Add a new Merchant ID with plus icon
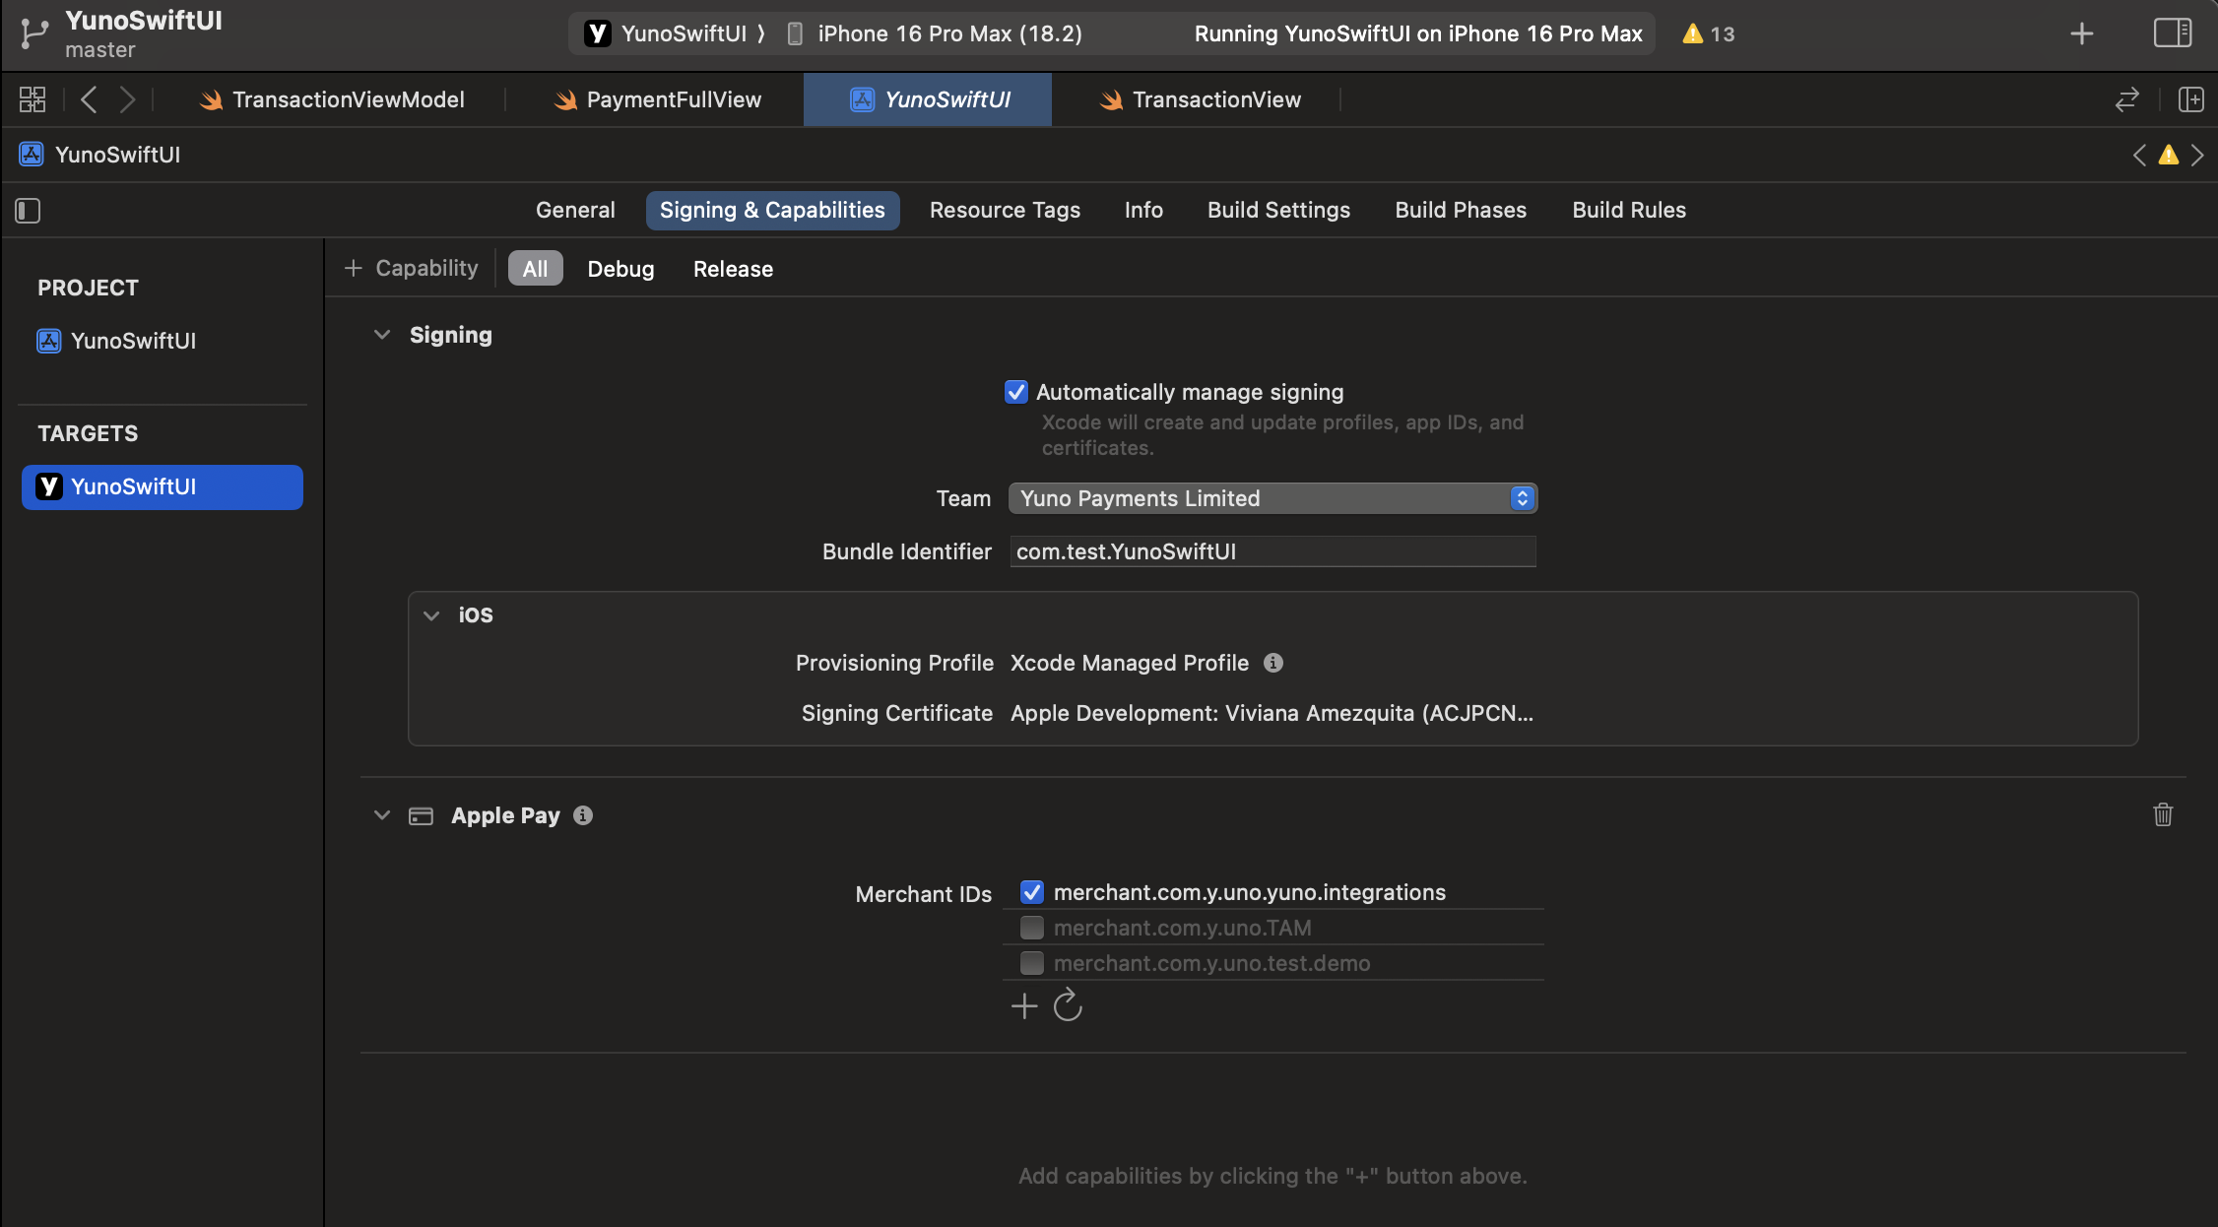The image size is (2218, 1227). 1024,1005
